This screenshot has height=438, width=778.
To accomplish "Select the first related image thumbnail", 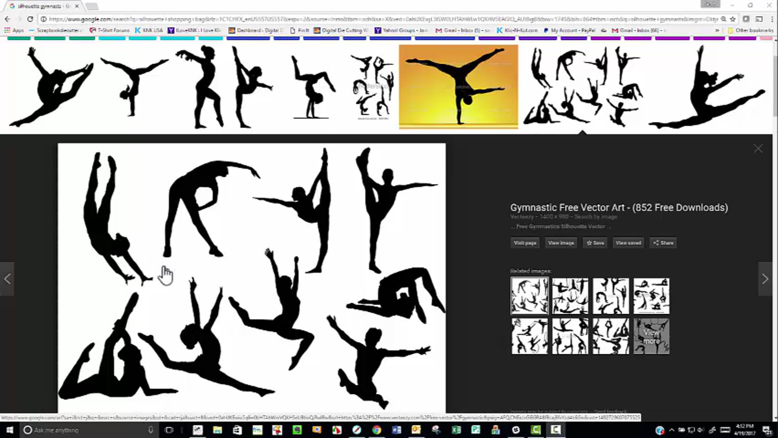I will (530, 296).
